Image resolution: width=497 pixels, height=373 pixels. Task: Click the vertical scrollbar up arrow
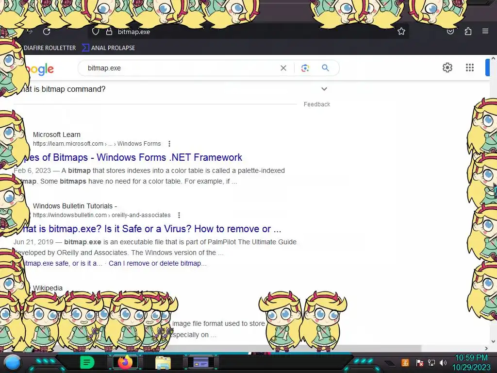point(493,59)
